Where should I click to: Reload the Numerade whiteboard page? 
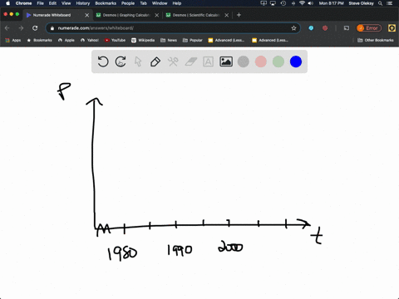point(35,28)
